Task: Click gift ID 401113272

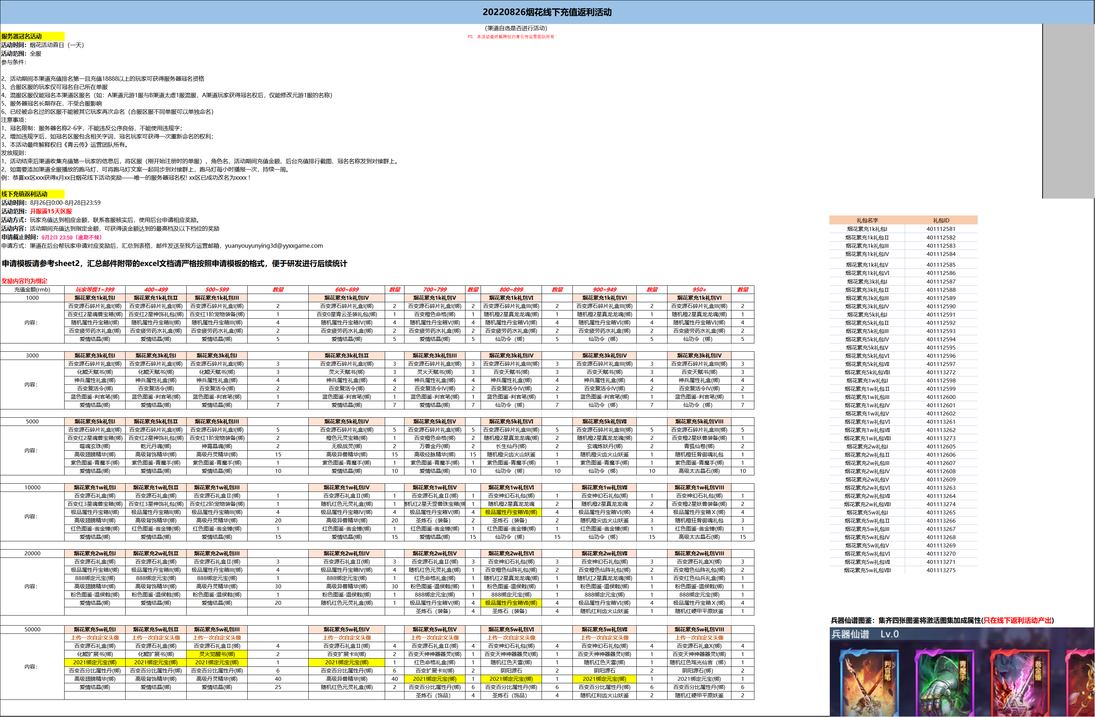Action: (x=941, y=372)
